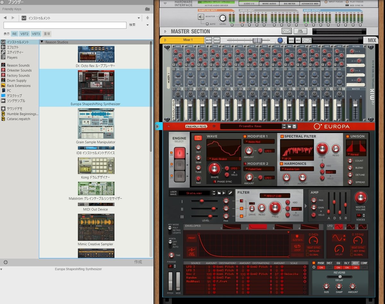385x304 pixels.
Task: Open the Faded Sync modifier dropdown
Action: pos(259,169)
